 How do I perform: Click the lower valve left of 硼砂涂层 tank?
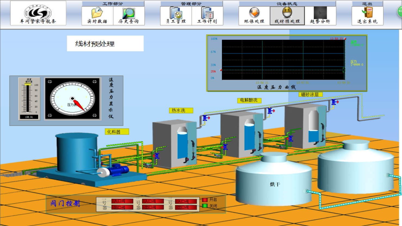[290, 139]
